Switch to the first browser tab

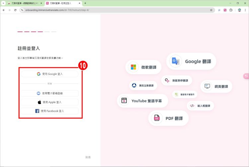[x=25, y=3]
